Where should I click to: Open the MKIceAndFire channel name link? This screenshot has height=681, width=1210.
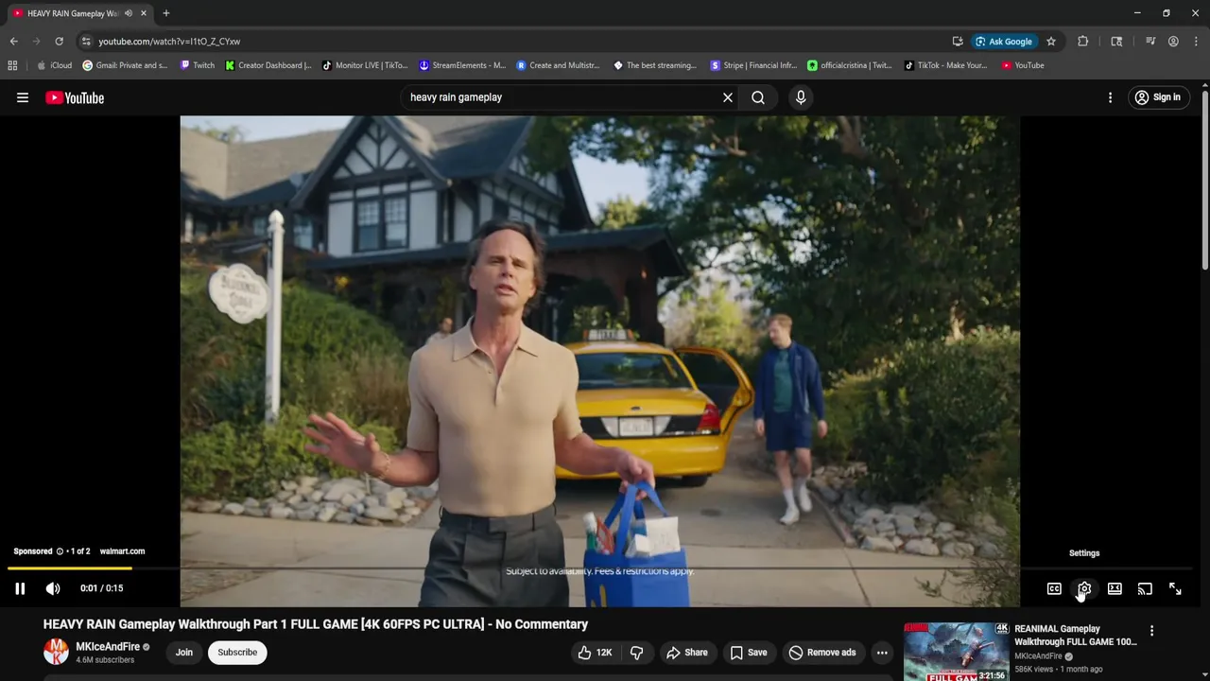pyautogui.click(x=107, y=647)
